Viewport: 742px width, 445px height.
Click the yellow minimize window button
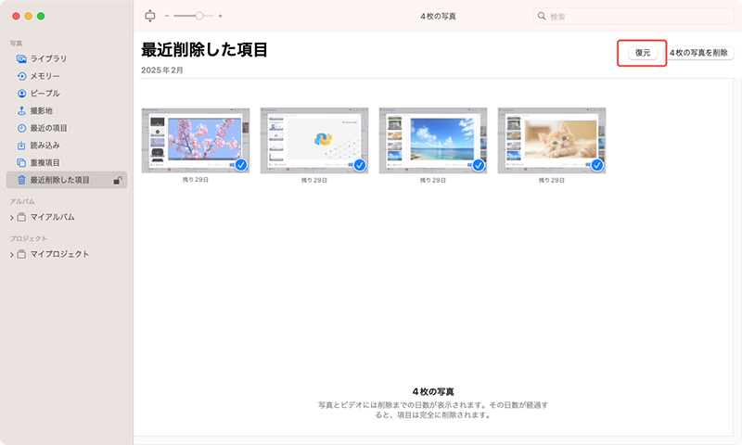[x=29, y=16]
